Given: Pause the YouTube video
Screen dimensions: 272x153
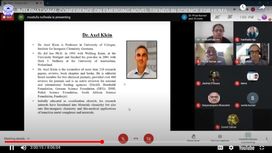Looking at the screenshot, I should [x=12, y=148].
